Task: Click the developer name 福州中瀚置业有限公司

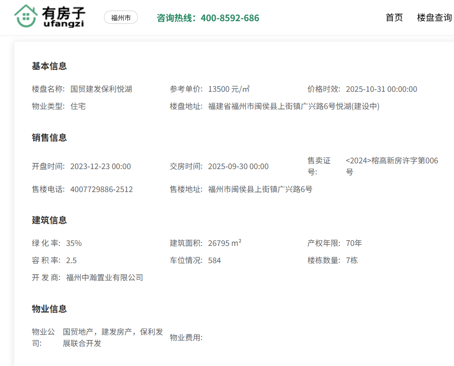Action: pos(104,278)
